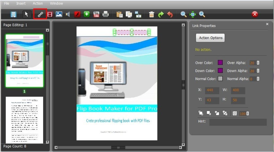Viewport: 274px width, 152px height.
Task: Copy the selected object icon
Action: [x=129, y=14]
